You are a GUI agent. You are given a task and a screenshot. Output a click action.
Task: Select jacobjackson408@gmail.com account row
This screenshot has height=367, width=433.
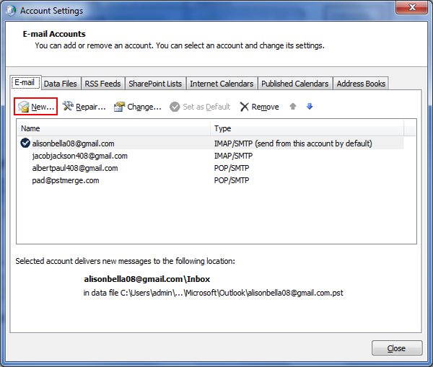tap(79, 156)
